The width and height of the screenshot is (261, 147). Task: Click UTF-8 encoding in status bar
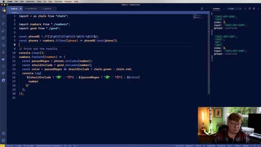pos(198,146)
